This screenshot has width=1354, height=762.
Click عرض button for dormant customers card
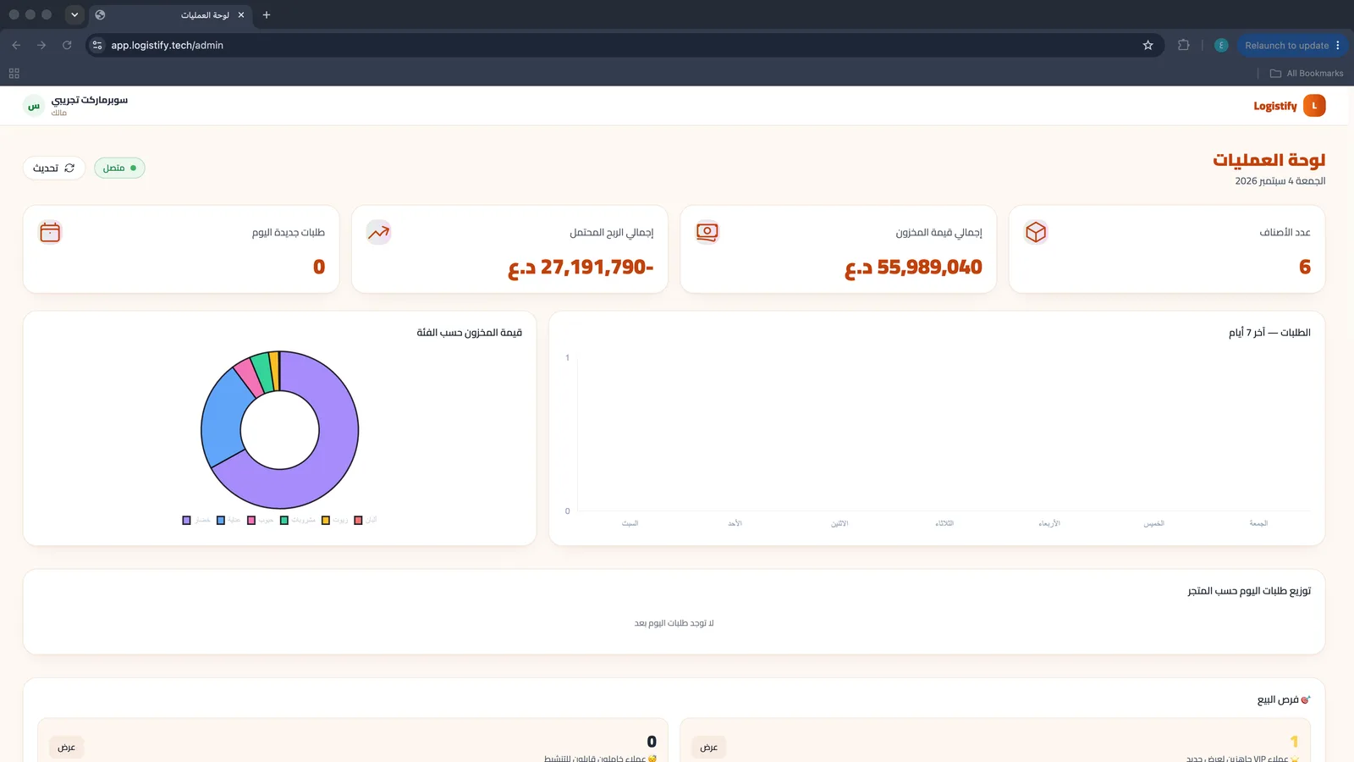click(x=67, y=747)
